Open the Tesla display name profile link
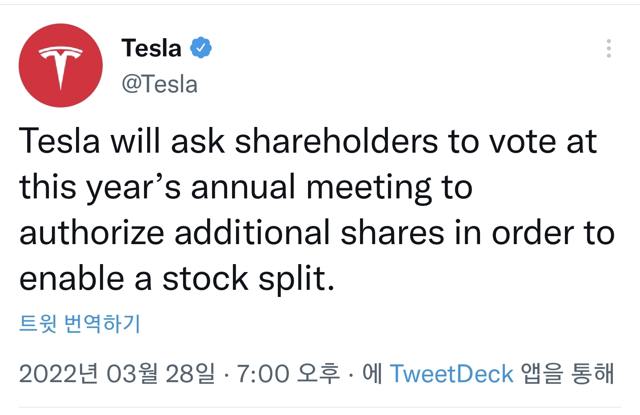Viewport: 640px width, 415px height. pos(151,48)
